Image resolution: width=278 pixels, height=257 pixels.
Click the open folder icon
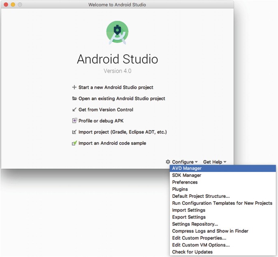click(74, 99)
